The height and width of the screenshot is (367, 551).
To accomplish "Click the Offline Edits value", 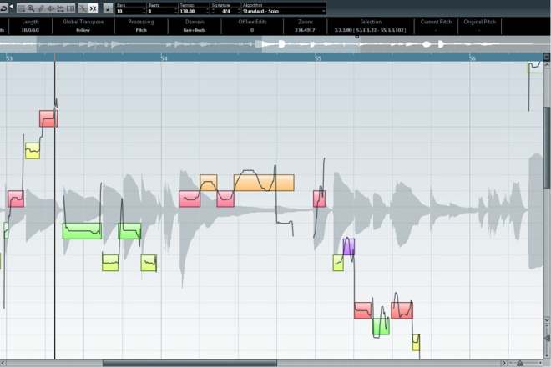I will [x=252, y=30].
